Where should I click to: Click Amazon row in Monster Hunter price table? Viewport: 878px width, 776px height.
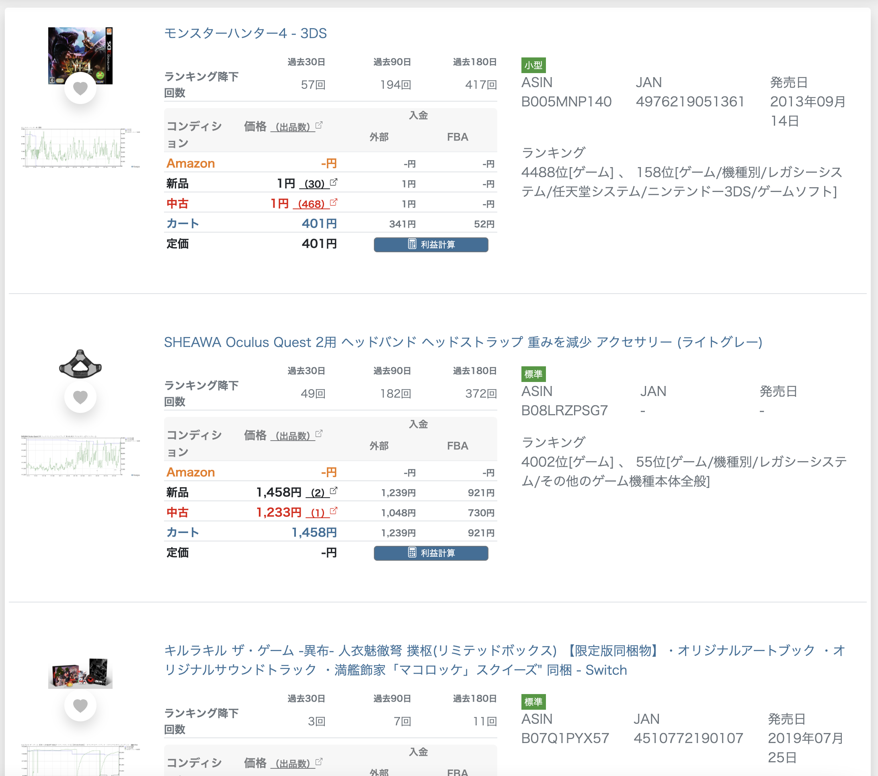(331, 163)
